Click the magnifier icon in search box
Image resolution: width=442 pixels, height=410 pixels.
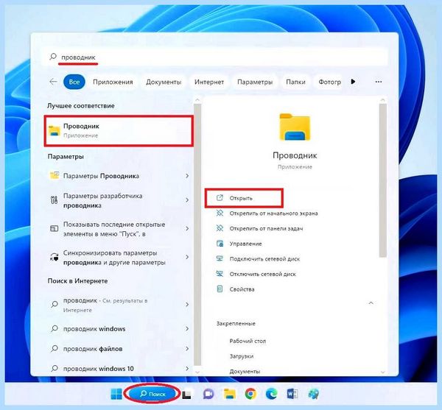click(x=53, y=57)
